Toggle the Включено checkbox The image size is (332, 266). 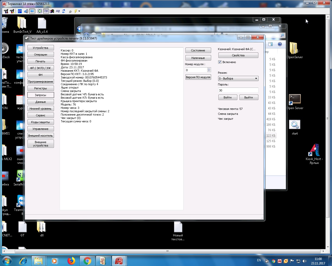coord(220,62)
